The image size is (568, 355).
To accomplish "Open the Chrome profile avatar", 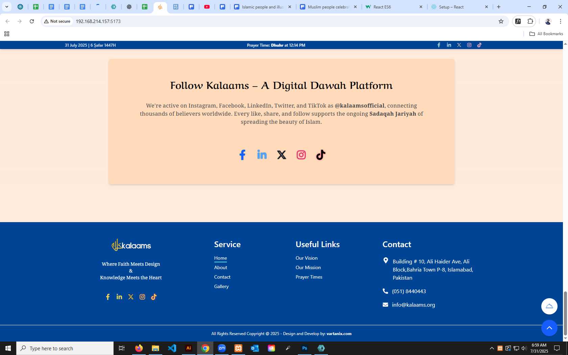I will (548, 21).
